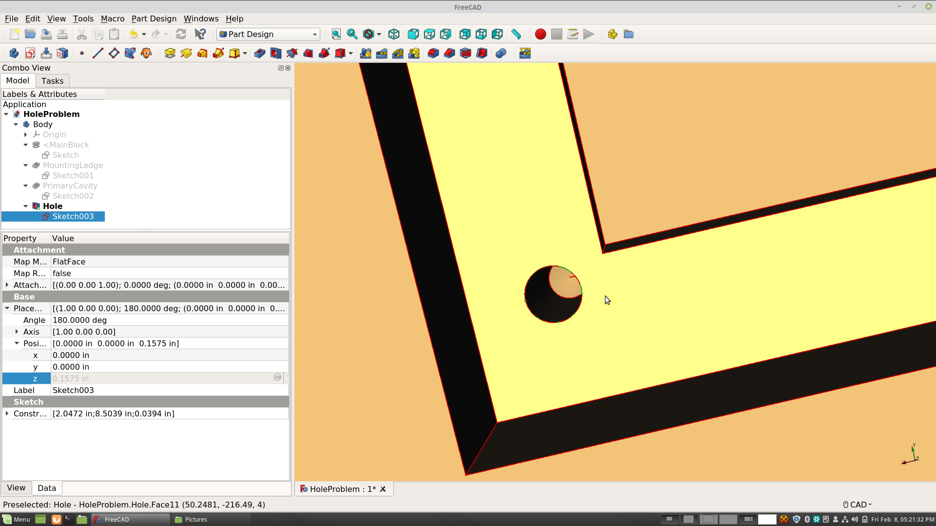The image size is (936, 526).
Task: Set the front view
Action: pos(413,34)
